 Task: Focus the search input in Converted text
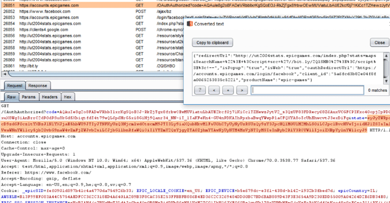point(307,90)
